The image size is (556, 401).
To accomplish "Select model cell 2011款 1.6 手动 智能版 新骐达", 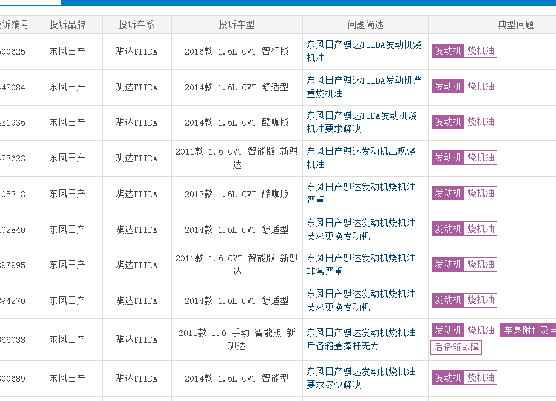I will click(x=237, y=339).
